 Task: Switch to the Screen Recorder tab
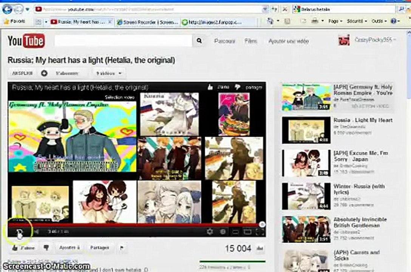[148, 22]
